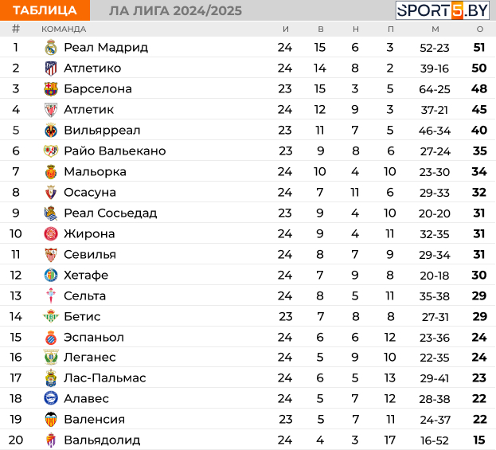Click the Betis green crest icon
Image resolution: width=496 pixels, height=450 pixels.
51,316
